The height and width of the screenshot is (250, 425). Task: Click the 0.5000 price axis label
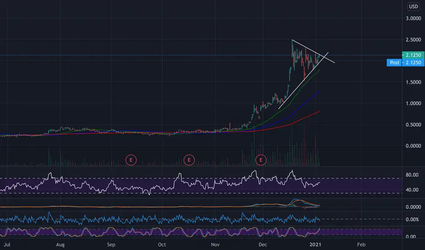point(413,125)
